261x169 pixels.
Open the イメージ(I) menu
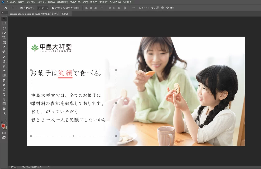[x=31, y=2]
